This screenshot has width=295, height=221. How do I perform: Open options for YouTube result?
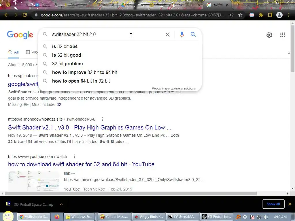[74, 156]
